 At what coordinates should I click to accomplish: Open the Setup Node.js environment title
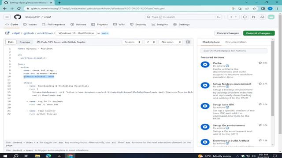coord(232,84)
